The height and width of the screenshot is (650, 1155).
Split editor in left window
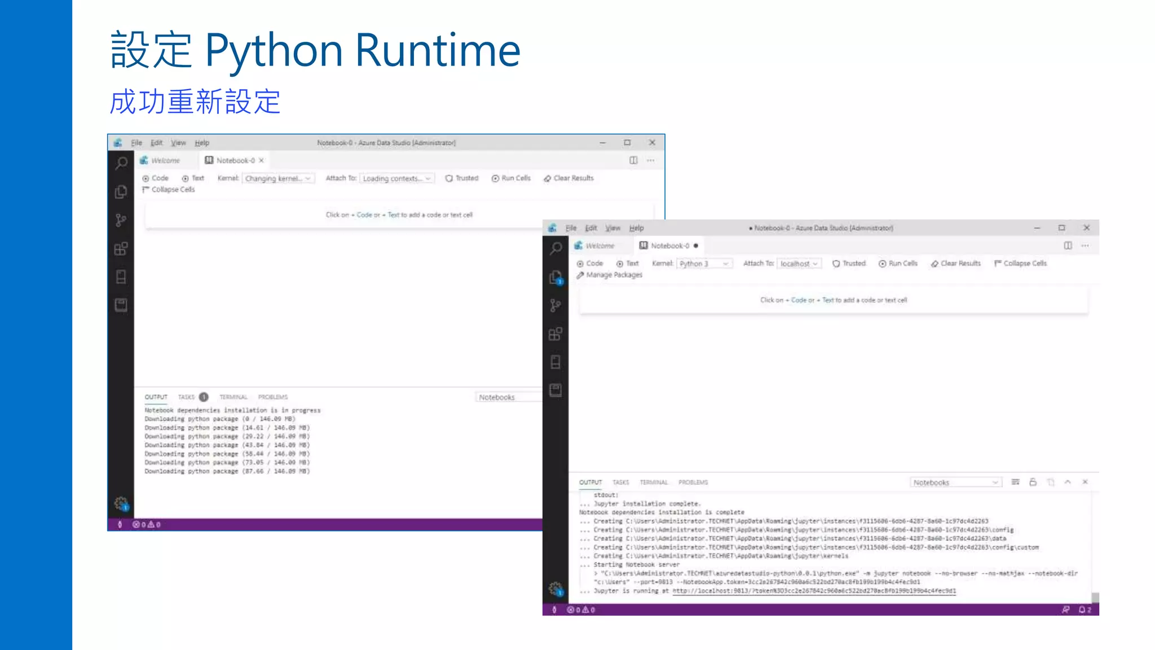633,160
